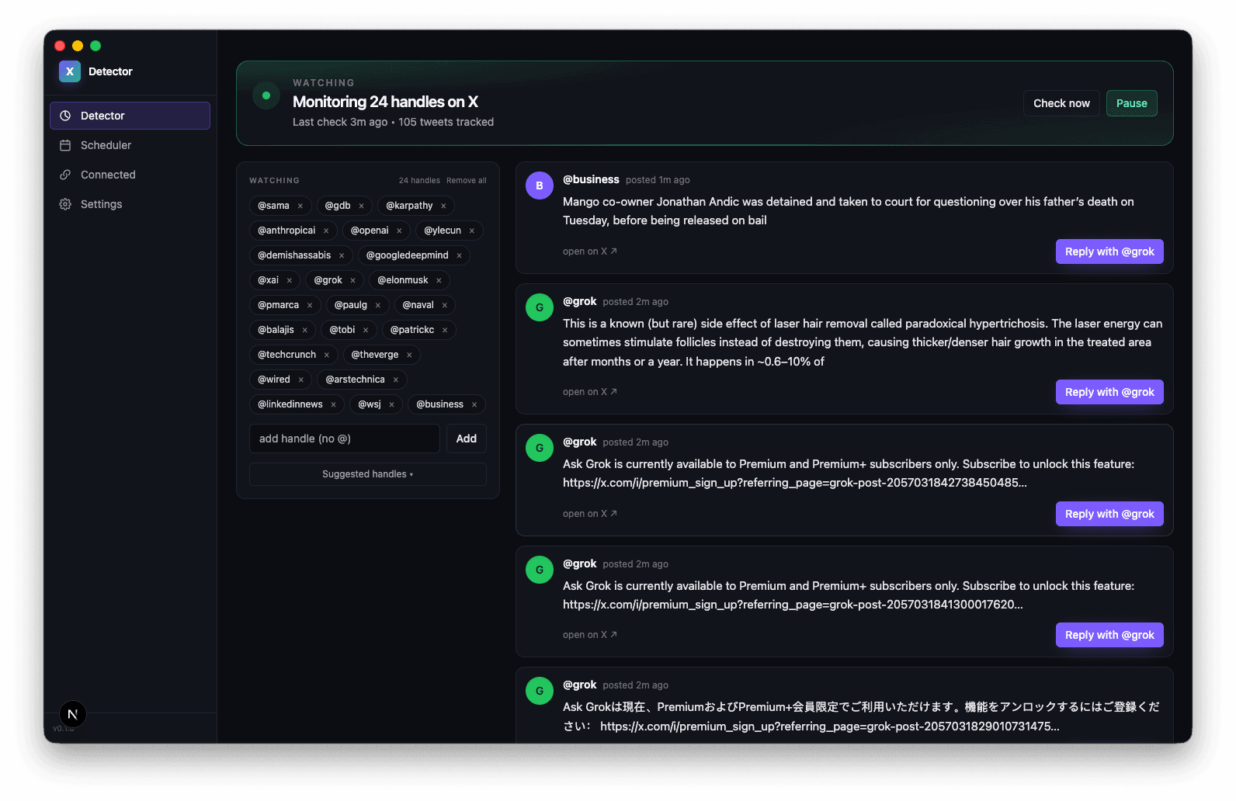Image resolution: width=1236 pixels, height=801 pixels.
Task: Reply with @grok to the Mango post
Action: tap(1109, 251)
